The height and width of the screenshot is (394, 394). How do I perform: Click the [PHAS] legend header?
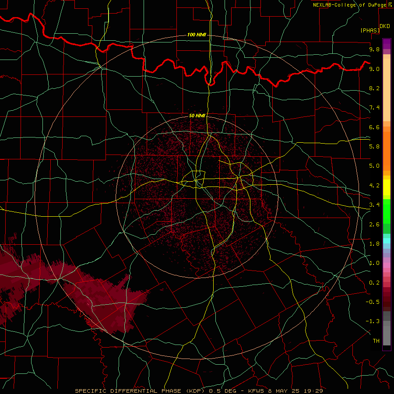(x=370, y=30)
